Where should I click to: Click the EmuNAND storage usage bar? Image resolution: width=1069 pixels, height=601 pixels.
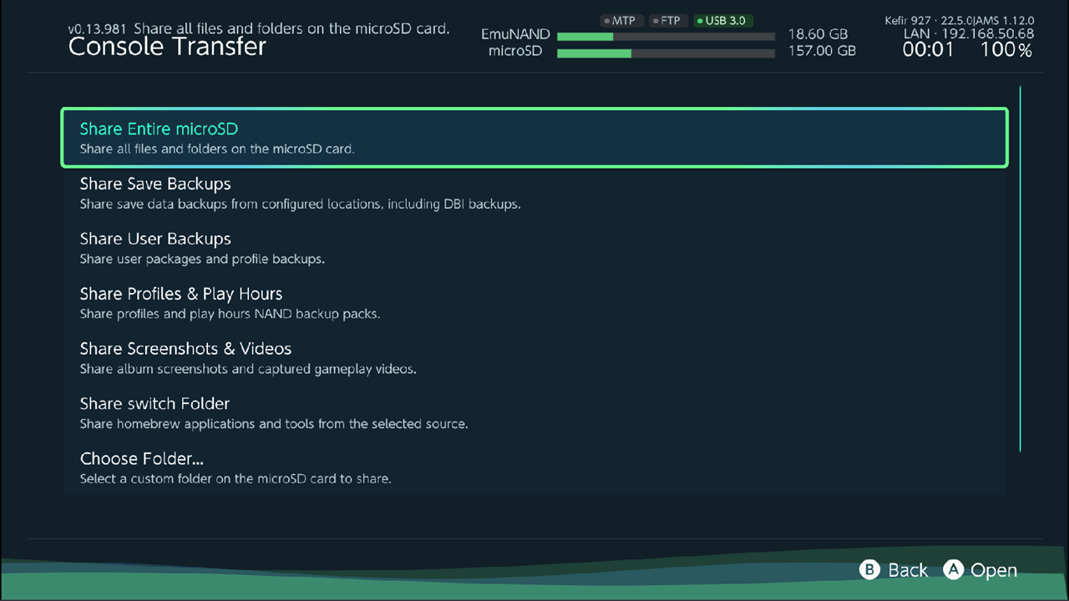[666, 37]
